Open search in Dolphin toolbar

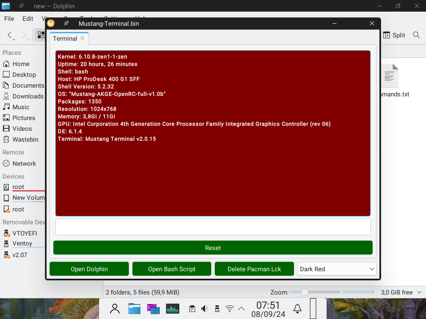416,35
